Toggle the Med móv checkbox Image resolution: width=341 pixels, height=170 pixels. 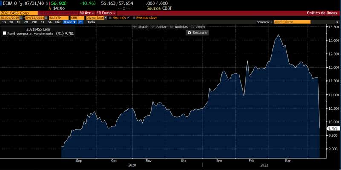coord(110,17)
